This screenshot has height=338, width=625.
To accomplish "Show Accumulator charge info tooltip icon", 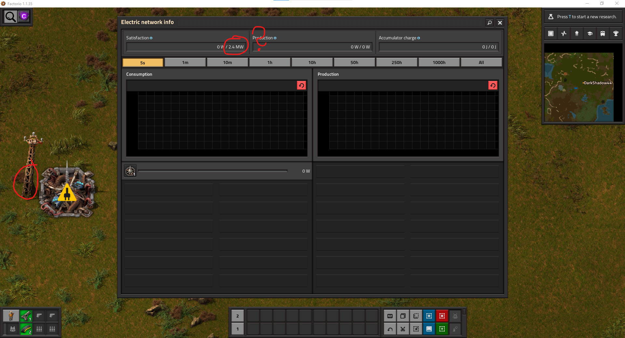I will click(419, 38).
